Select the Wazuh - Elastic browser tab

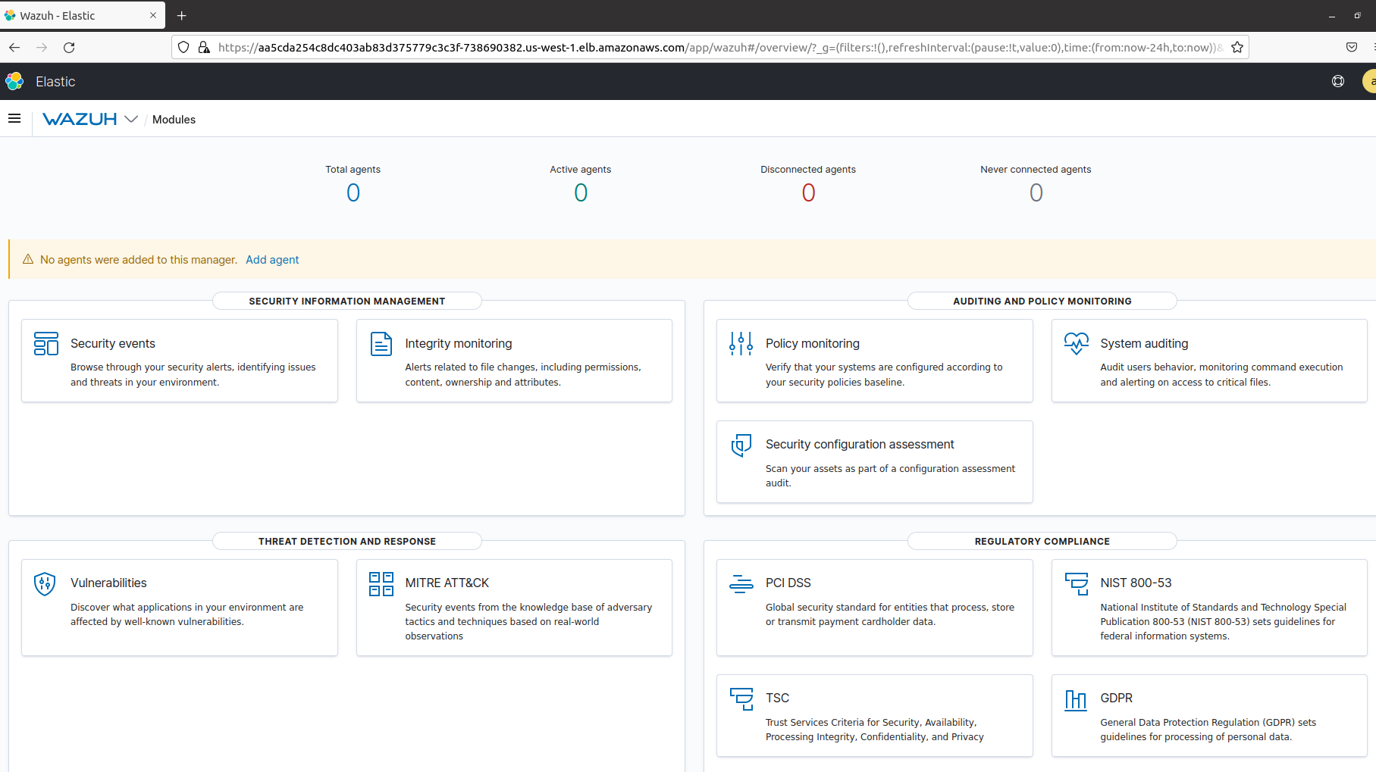point(83,15)
